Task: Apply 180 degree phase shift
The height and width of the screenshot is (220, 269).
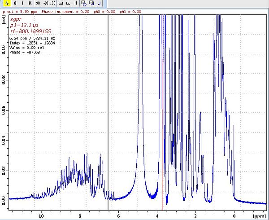Action: tap(53, 4)
